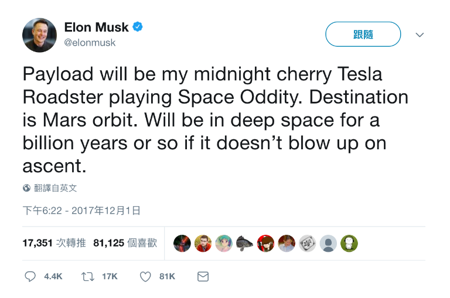Click the fish avatar among likers
Image resolution: width=450 pixels, height=298 pixels.
[244, 243]
